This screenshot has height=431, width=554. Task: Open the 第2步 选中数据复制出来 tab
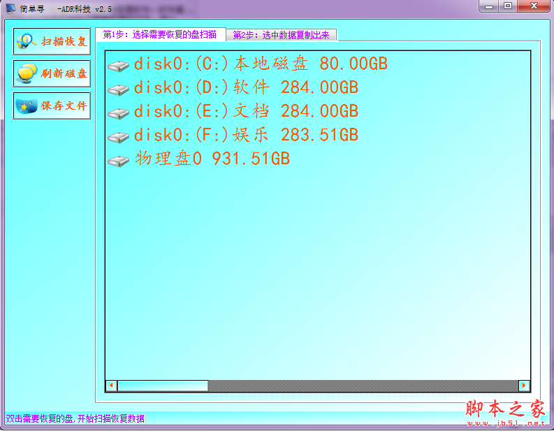(282, 36)
